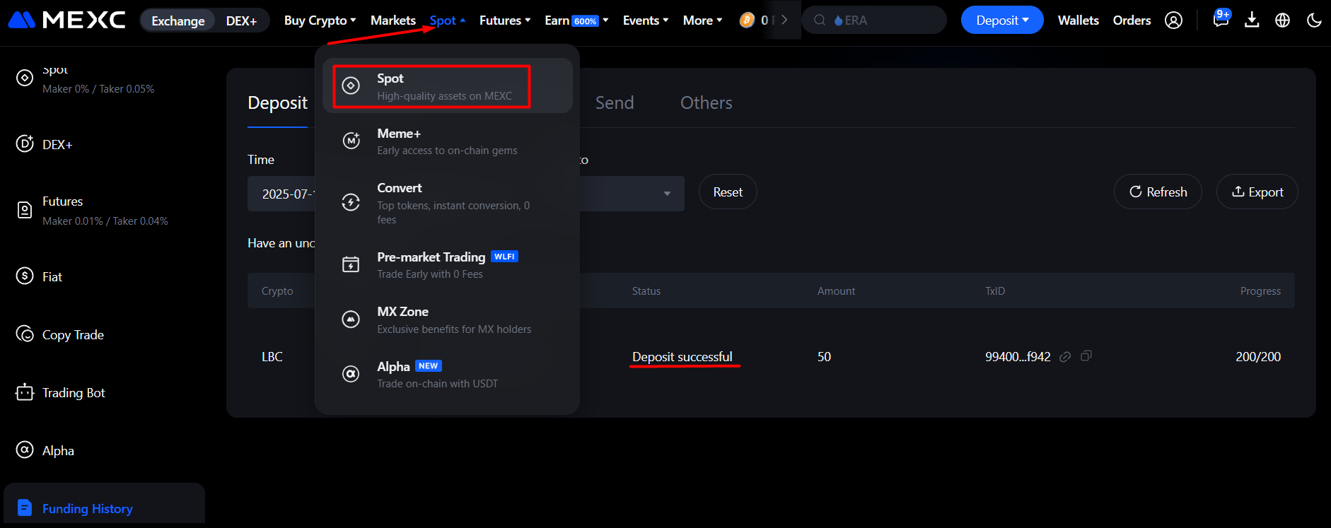Open Copy Trade in the sidebar
Viewport: 1331px width, 528px height.
click(73, 335)
